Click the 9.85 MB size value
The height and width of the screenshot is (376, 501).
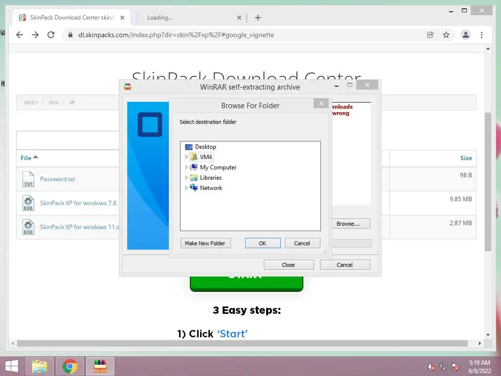(460, 199)
